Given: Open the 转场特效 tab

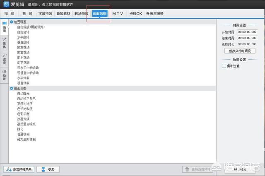Looking at the screenshot, I should (x=81, y=14).
